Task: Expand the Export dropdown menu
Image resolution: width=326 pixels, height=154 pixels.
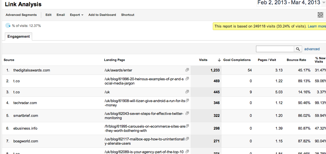Action: coord(77,15)
